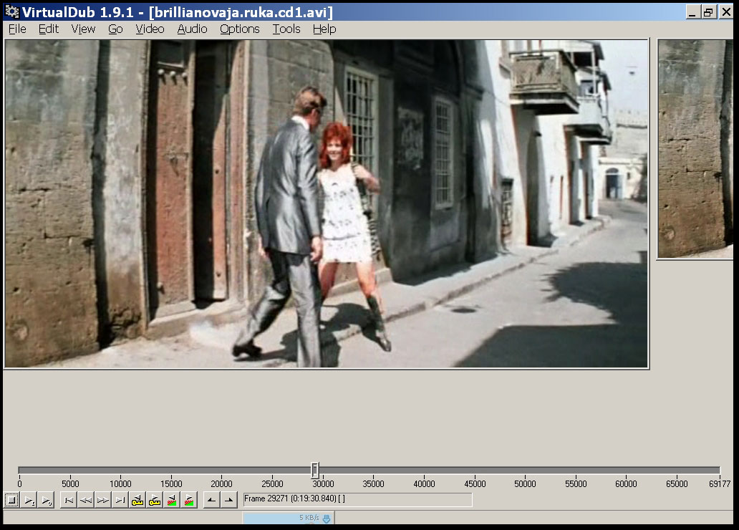Minimize the VirtualDub window
The image size is (739, 530).
(692, 12)
